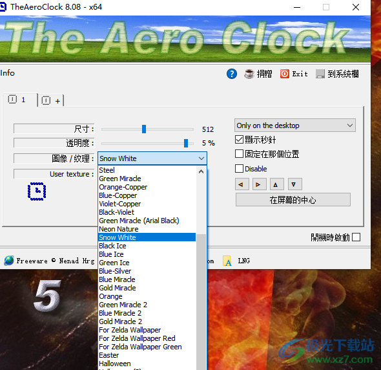381x370 pixels.
Task: Choose Blue-Copper in the list
Action: point(147,195)
